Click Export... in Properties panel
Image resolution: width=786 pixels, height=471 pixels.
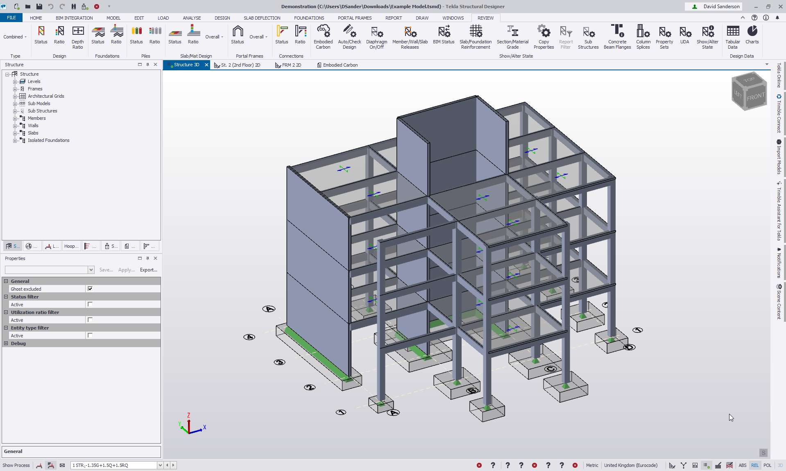[149, 270]
